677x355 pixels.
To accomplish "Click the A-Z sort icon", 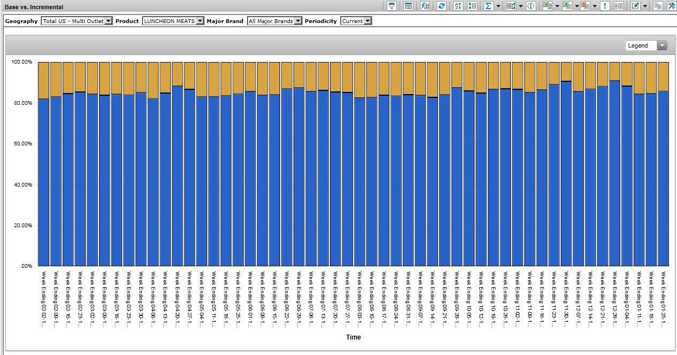I will click(x=458, y=6).
